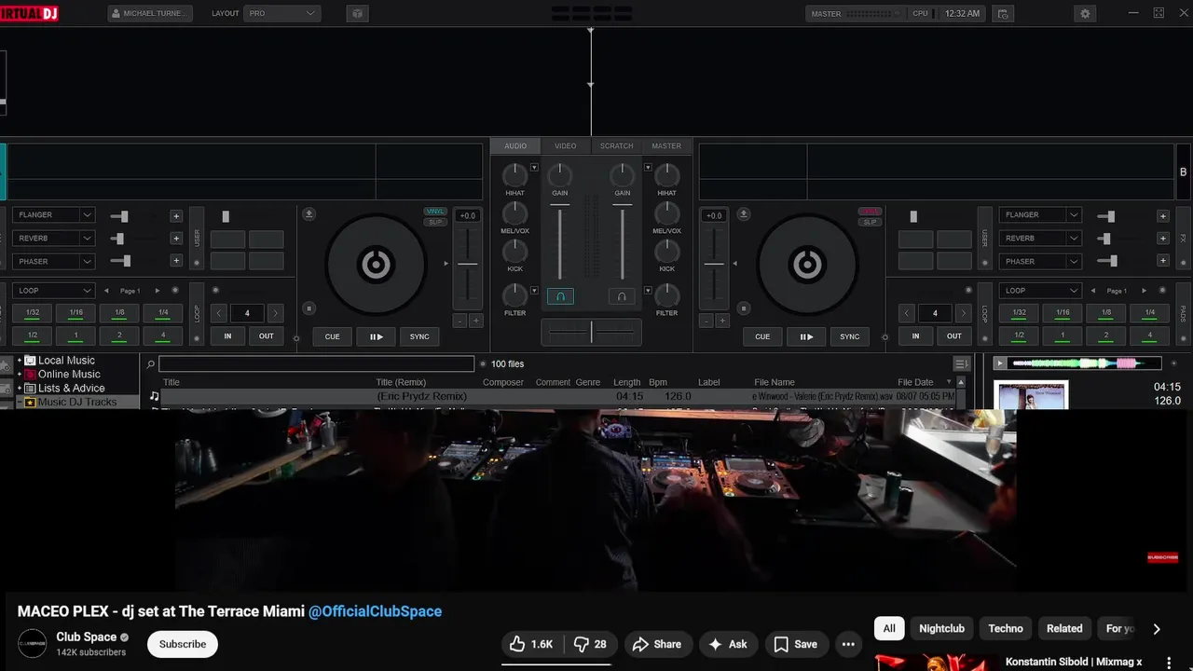Play or pause the left deck
Screen dimensions: 1193x671
pos(377,336)
